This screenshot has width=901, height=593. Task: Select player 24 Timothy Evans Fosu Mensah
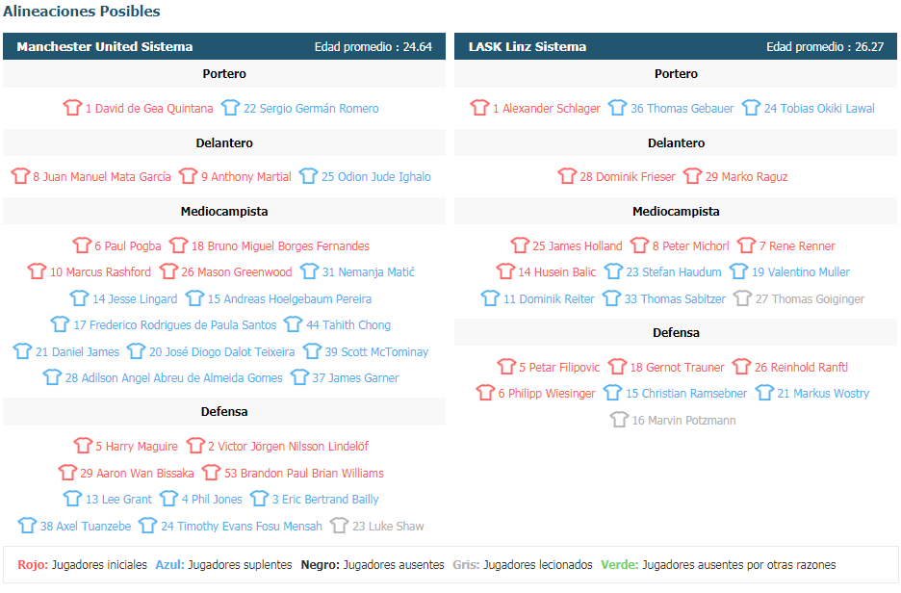242,527
